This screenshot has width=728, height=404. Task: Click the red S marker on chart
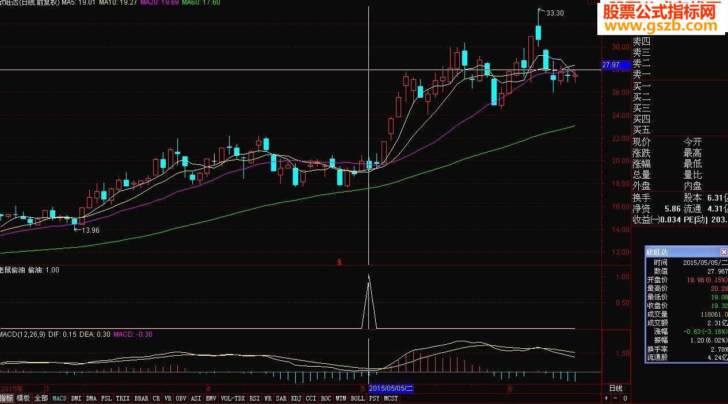click(340, 263)
